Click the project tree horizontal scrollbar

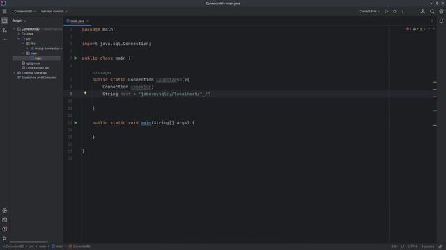[29, 242]
